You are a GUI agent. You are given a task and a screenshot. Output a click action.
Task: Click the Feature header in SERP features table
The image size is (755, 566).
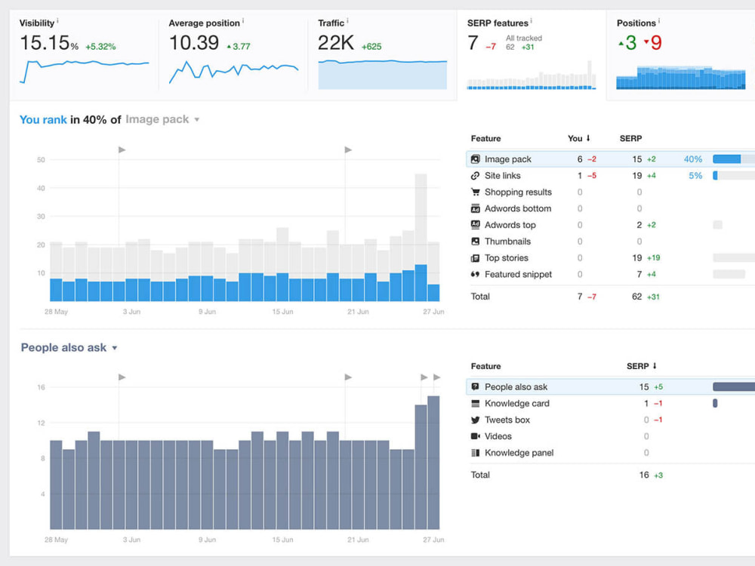click(x=485, y=138)
